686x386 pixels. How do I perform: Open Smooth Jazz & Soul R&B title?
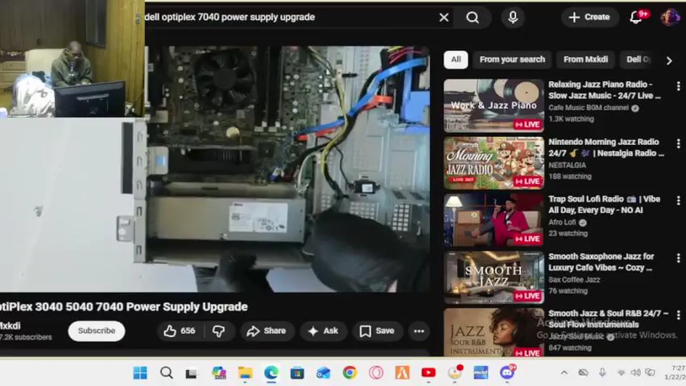point(608,319)
